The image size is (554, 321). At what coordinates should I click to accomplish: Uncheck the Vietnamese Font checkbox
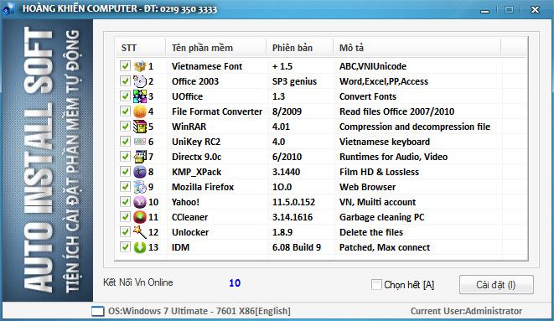(125, 65)
